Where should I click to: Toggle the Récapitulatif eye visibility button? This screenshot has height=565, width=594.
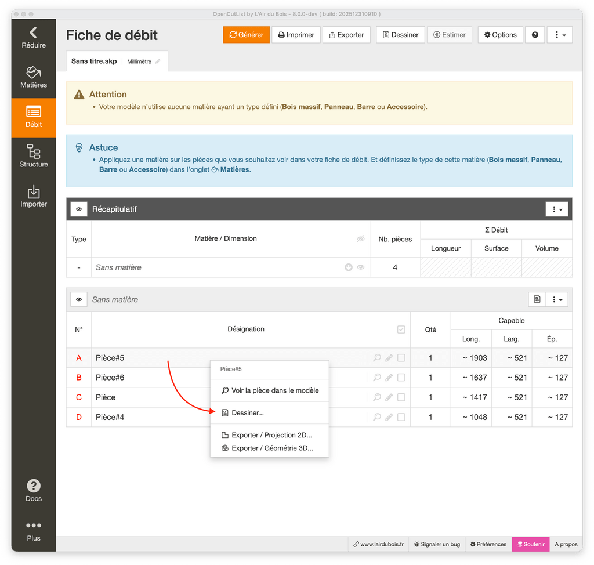tap(79, 209)
